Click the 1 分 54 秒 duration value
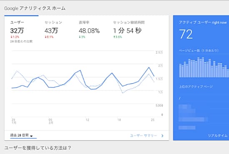Viewport: 229px width, 154px height. [127, 31]
